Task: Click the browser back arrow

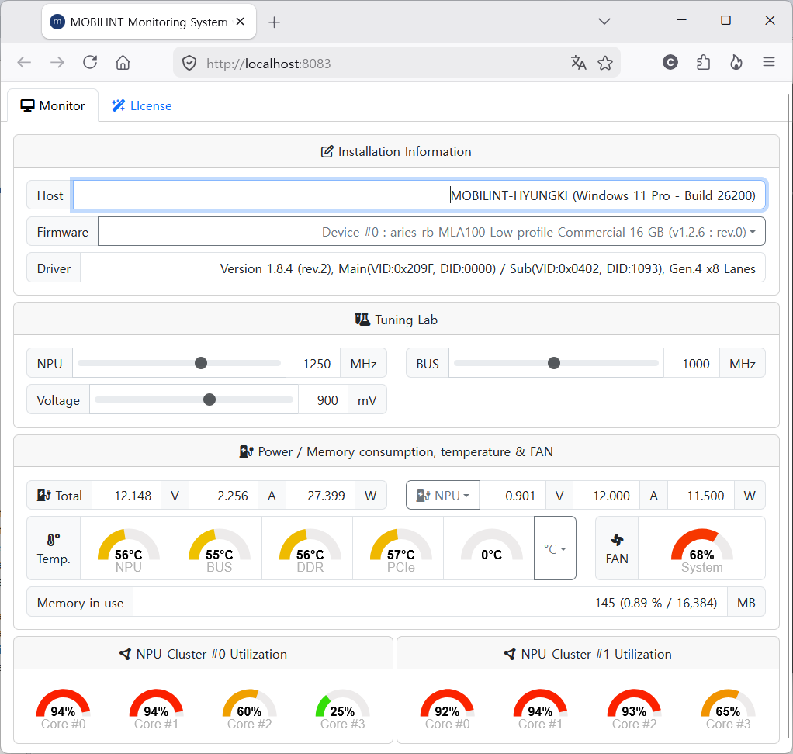Action: click(24, 62)
